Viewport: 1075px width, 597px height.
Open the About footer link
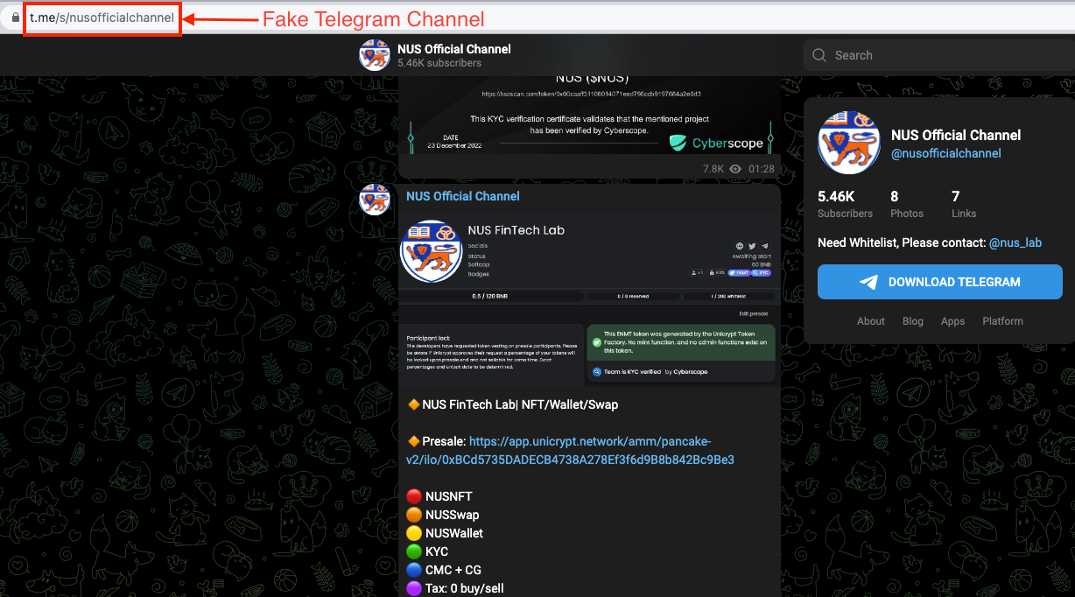click(870, 321)
